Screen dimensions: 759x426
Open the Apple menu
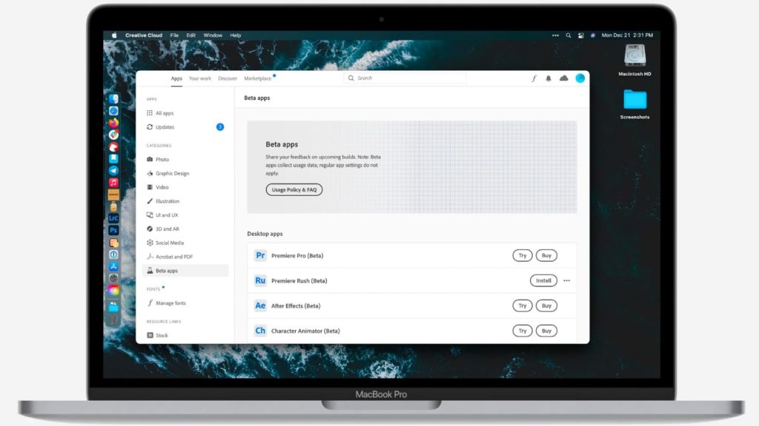click(114, 35)
